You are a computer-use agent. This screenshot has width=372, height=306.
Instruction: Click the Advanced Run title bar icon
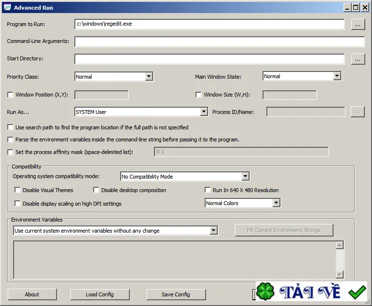[x=7, y=8]
